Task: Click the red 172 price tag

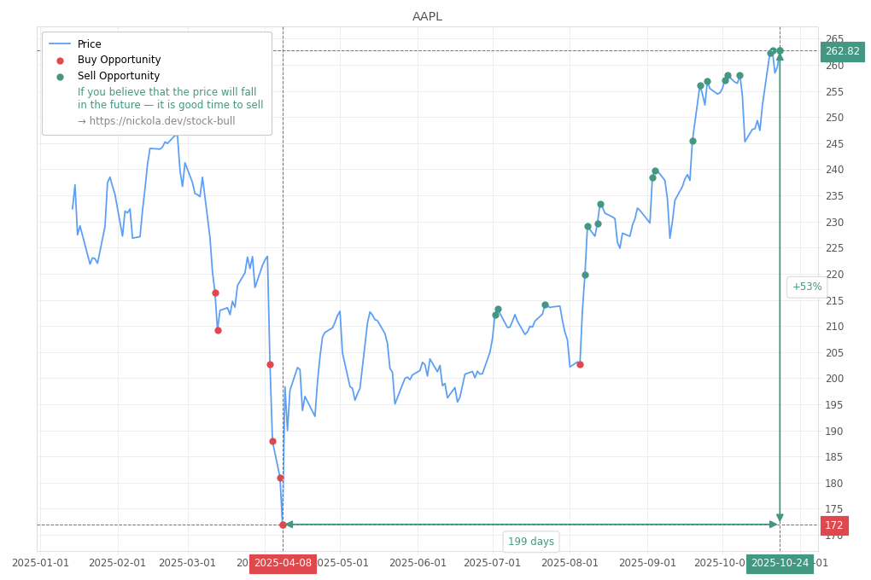Action: (833, 525)
